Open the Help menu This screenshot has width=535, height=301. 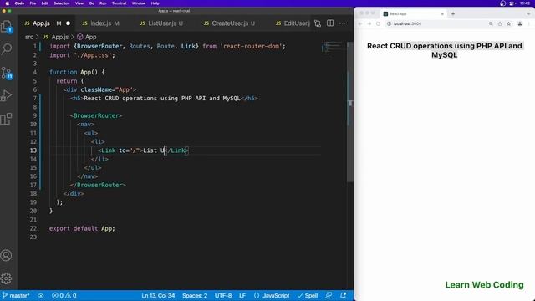pos(155,3)
